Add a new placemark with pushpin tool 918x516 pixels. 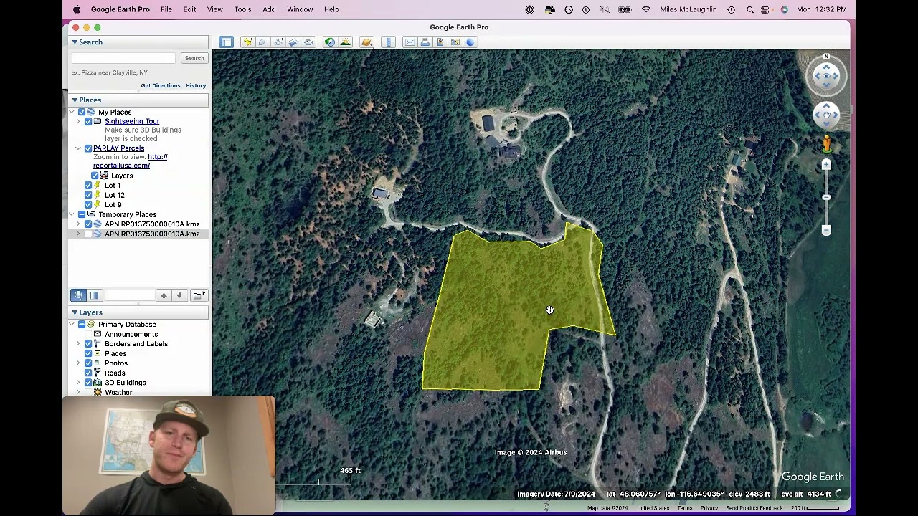coord(247,42)
